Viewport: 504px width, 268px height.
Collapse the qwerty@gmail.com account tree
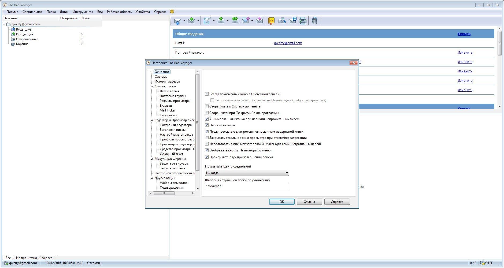[5, 24]
